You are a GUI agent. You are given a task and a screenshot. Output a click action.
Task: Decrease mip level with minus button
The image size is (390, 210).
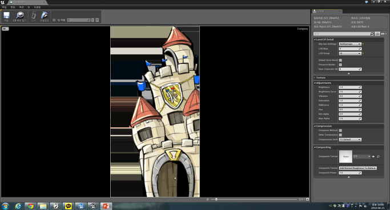[93, 20]
